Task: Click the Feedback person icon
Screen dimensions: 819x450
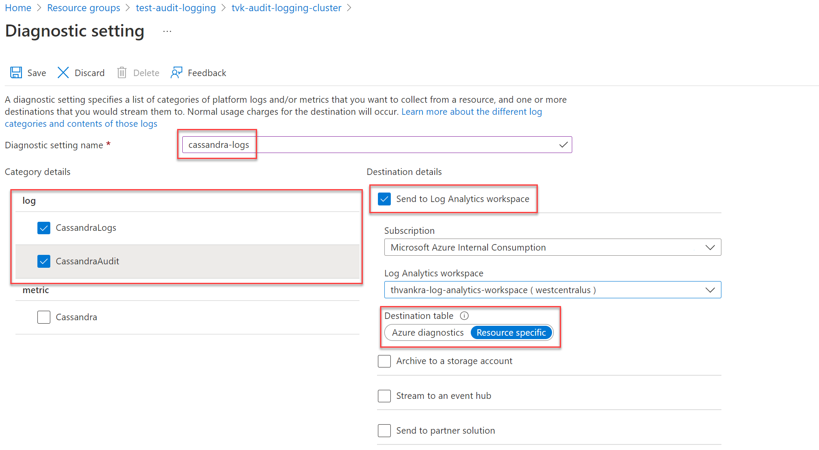Action: click(176, 73)
